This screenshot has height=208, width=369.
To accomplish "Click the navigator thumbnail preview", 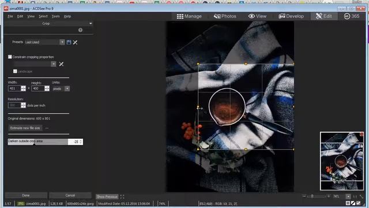I will [342, 161].
